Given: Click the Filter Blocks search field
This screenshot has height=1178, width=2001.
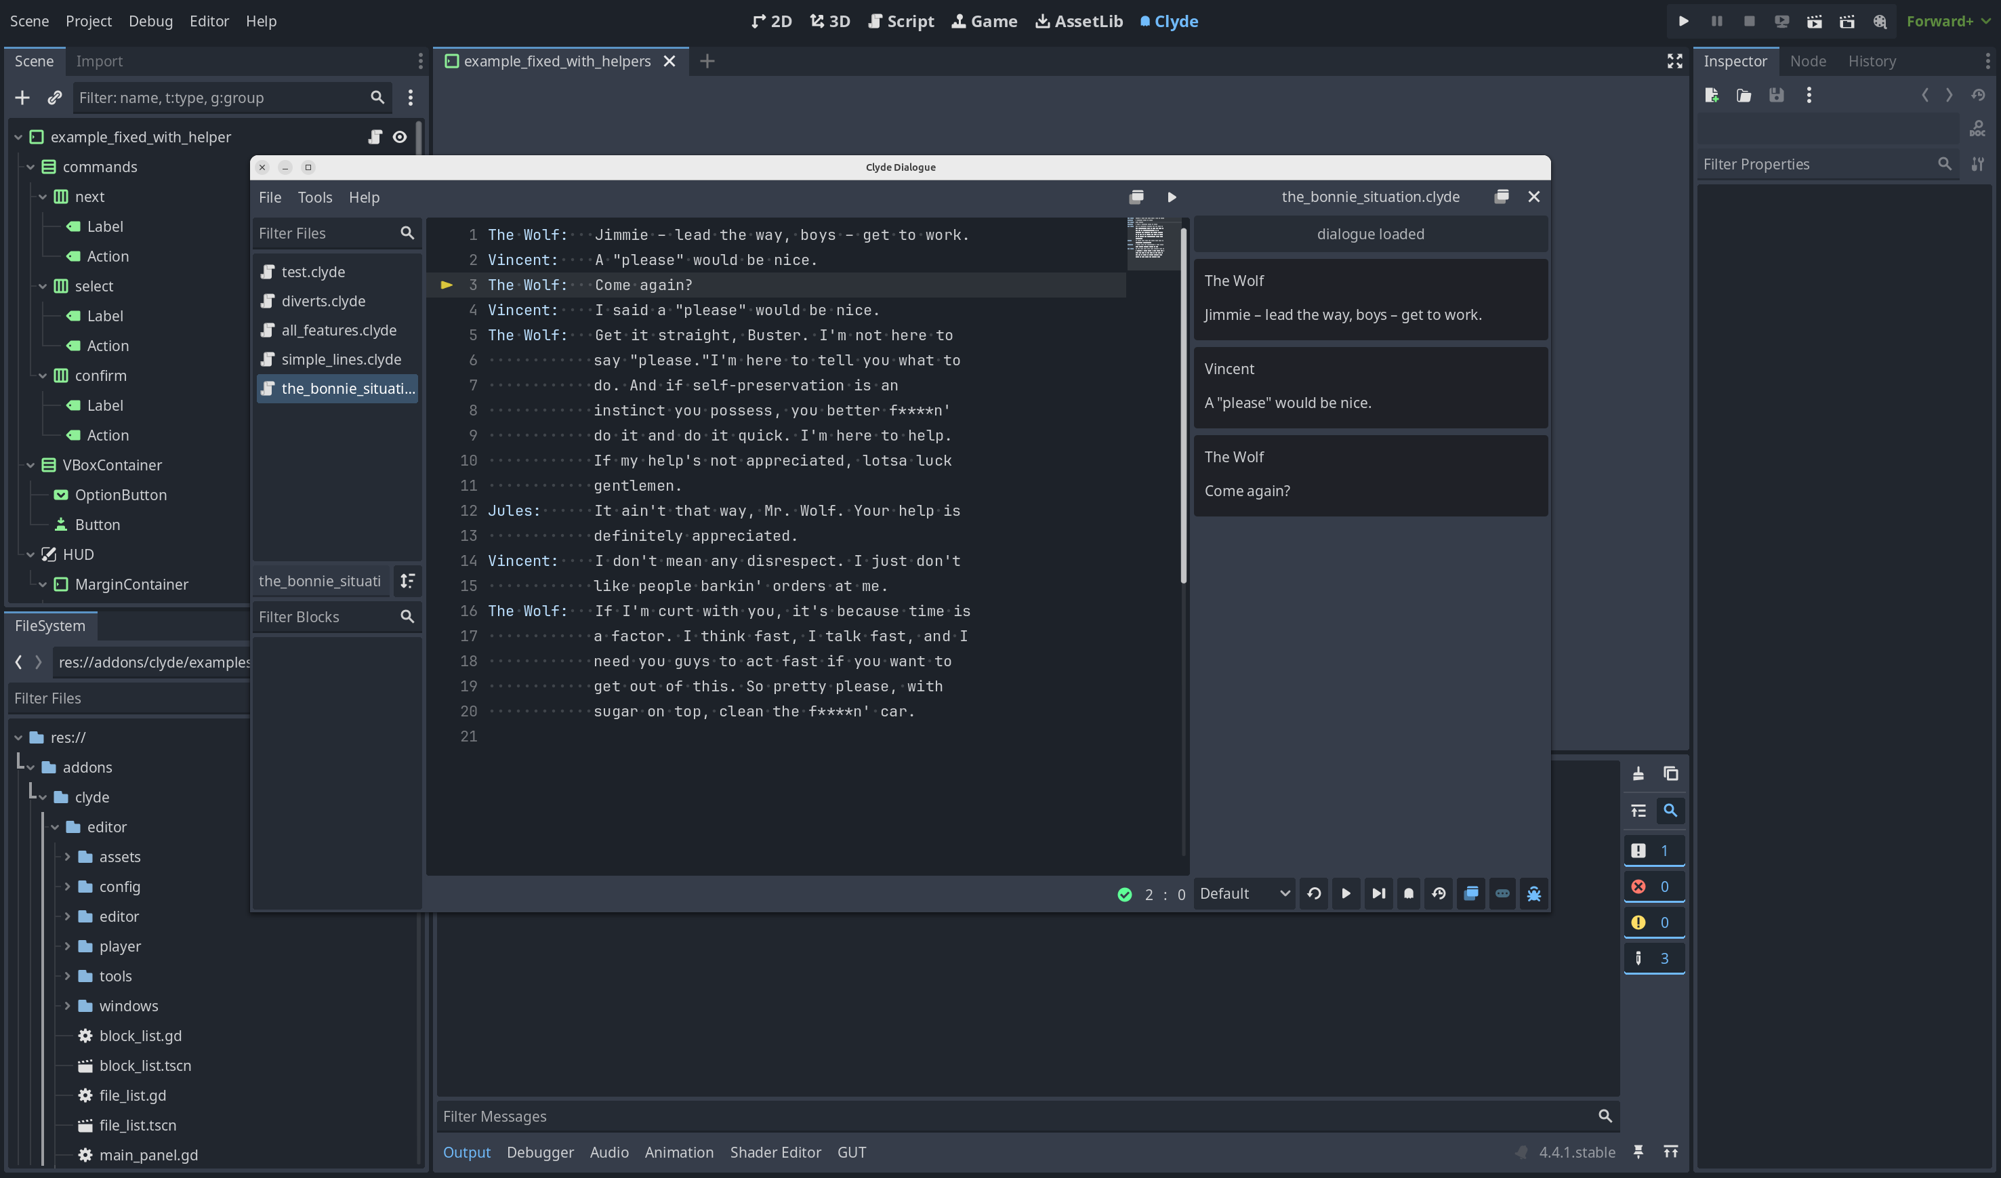Looking at the screenshot, I should [x=325, y=616].
